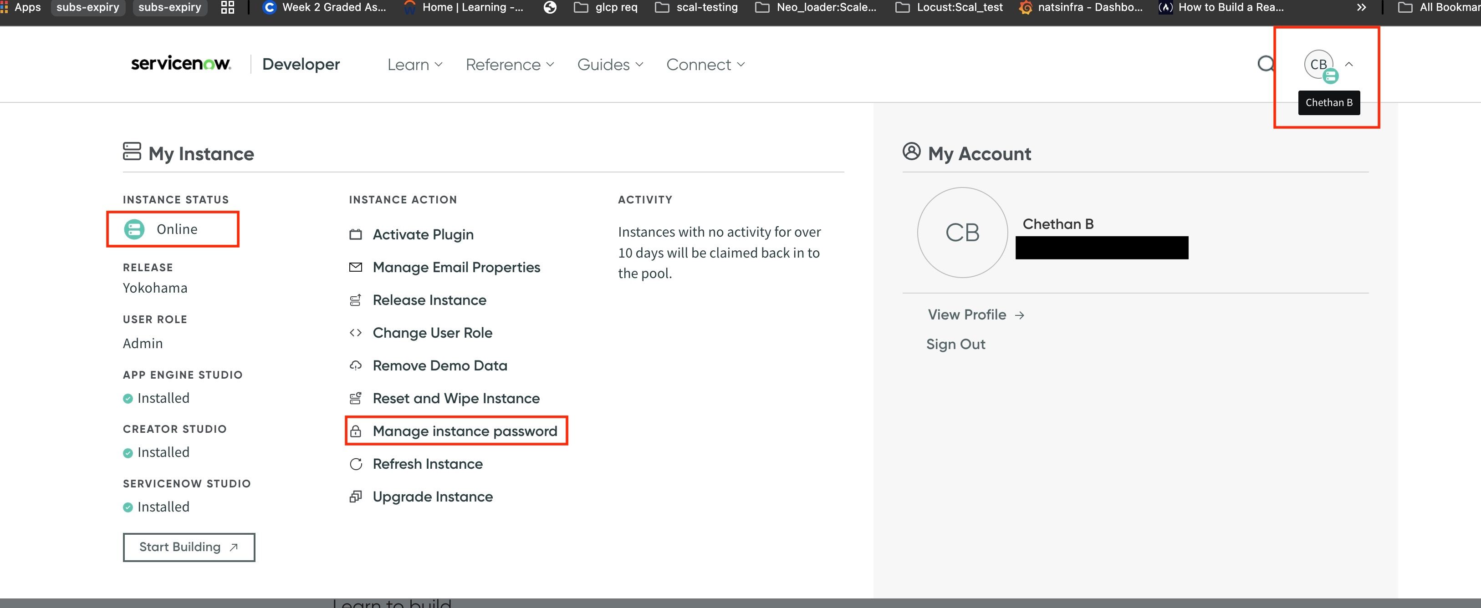Click the ServiceNow logo

click(x=181, y=64)
